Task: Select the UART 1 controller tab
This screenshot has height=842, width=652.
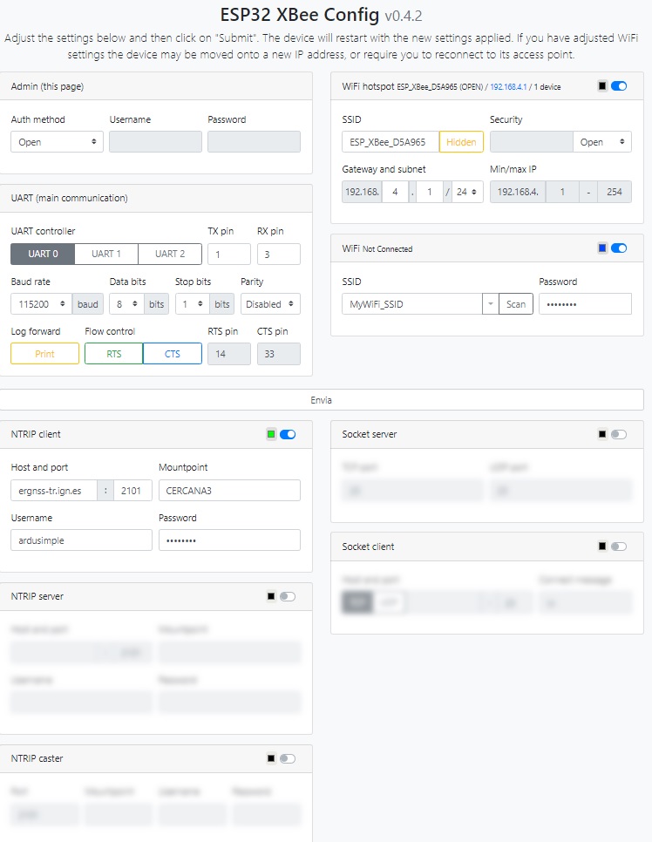Action: 106,254
